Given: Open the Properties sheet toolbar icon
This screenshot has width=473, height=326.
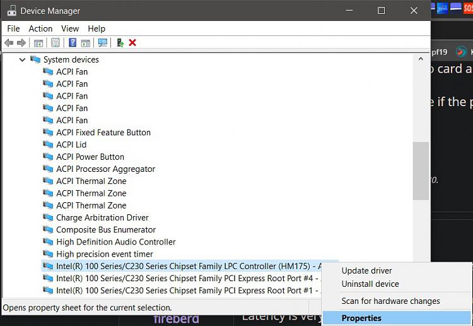Looking at the screenshot, I should pos(55,42).
